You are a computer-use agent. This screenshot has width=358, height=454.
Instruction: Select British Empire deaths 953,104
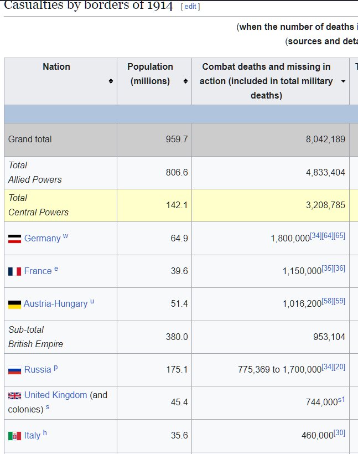pos(329,337)
